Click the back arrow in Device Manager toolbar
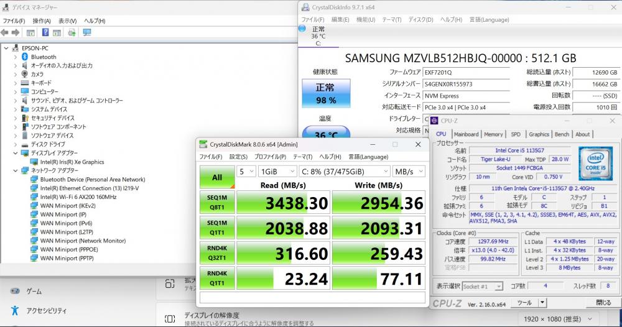This screenshot has height=327, width=622. (5, 32)
